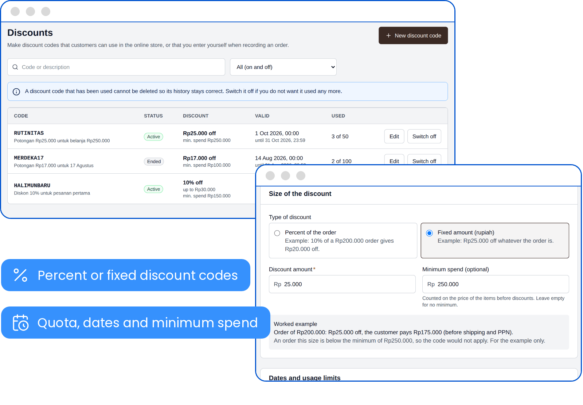Click the '10% off' discount value

193,183
